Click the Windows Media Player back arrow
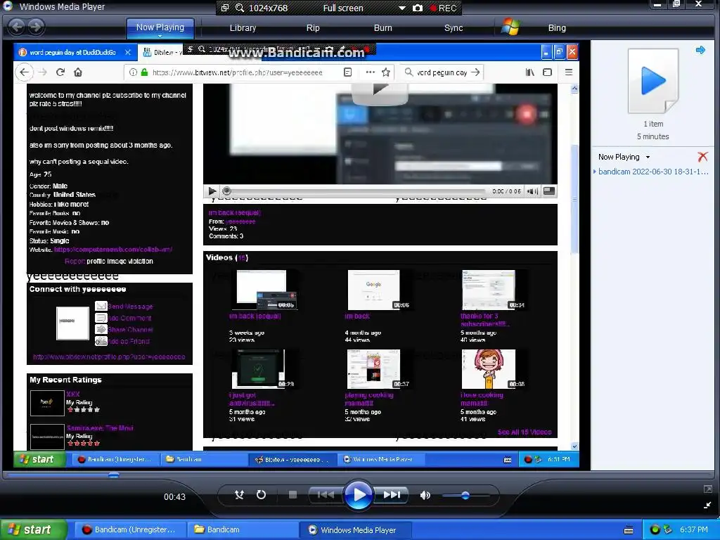 pyautogui.click(x=17, y=27)
